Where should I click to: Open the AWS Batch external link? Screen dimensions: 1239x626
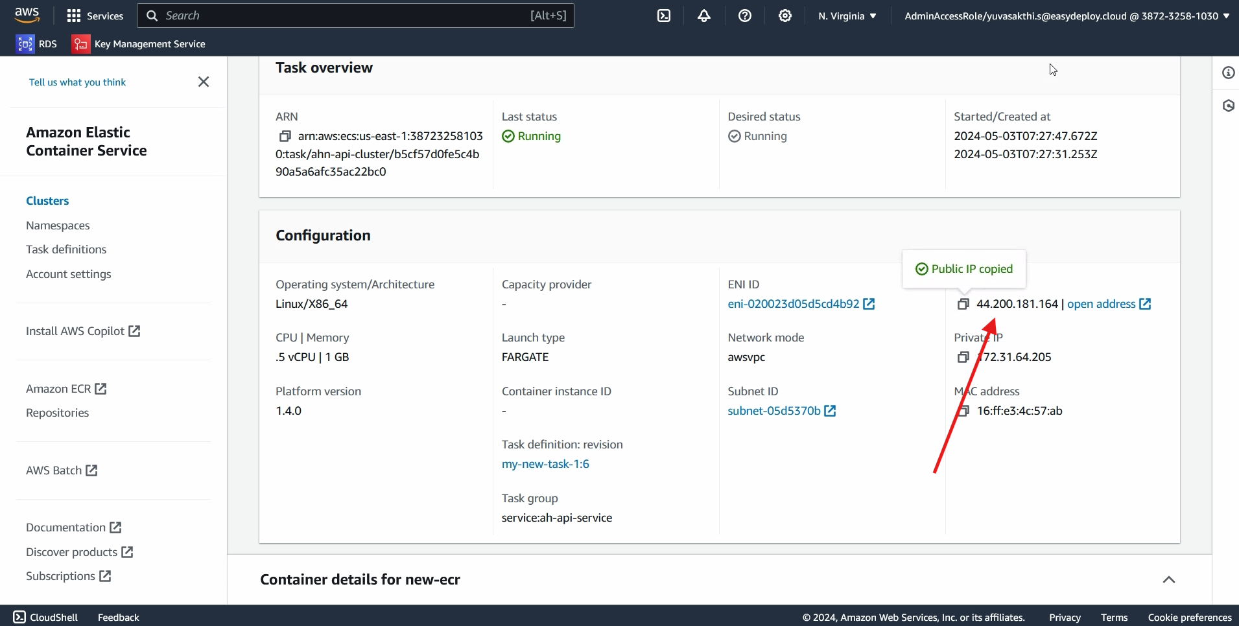coord(62,470)
